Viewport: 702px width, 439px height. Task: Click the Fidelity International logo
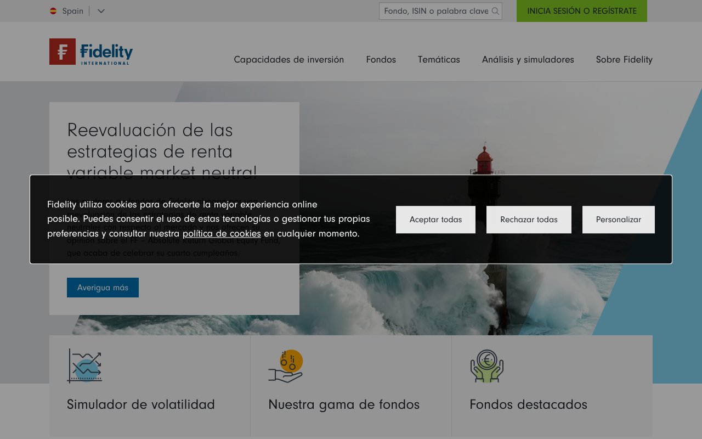point(90,52)
